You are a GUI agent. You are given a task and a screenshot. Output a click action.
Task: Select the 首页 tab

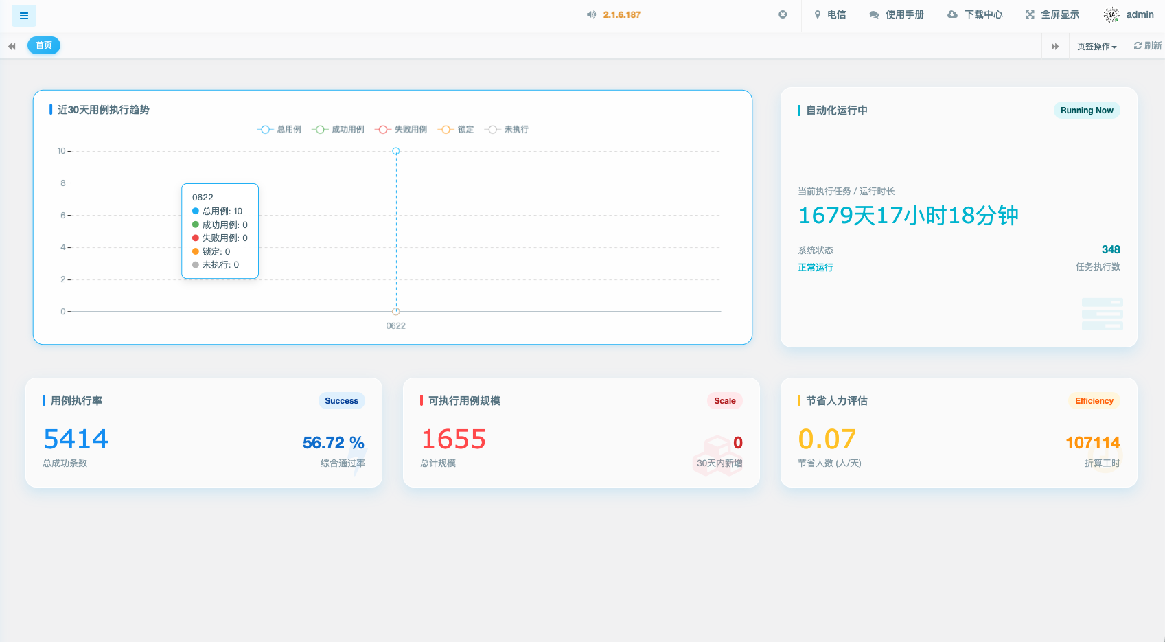click(44, 45)
